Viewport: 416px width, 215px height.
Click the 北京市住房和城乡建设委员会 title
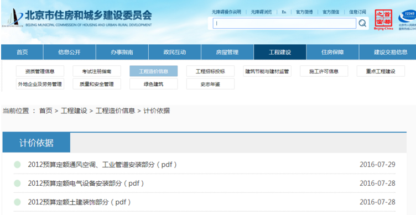pos(89,15)
